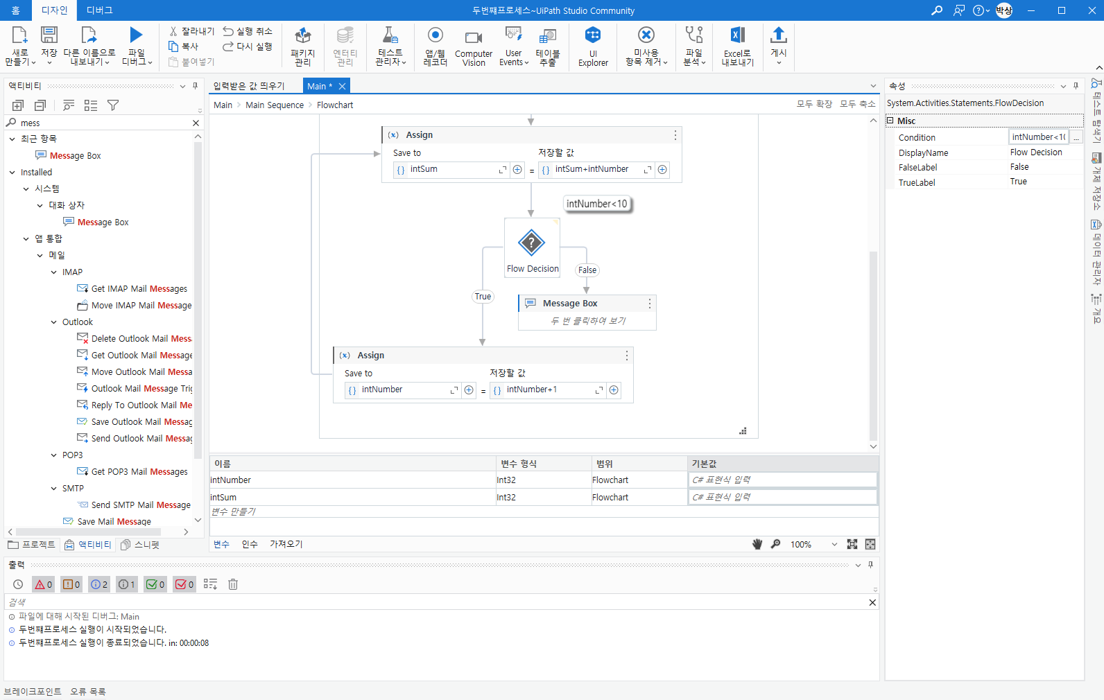Switch to the 디버그 ribbon tab
Image resolution: width=1104 pixels, height=700 pixels.
point(100,10)
